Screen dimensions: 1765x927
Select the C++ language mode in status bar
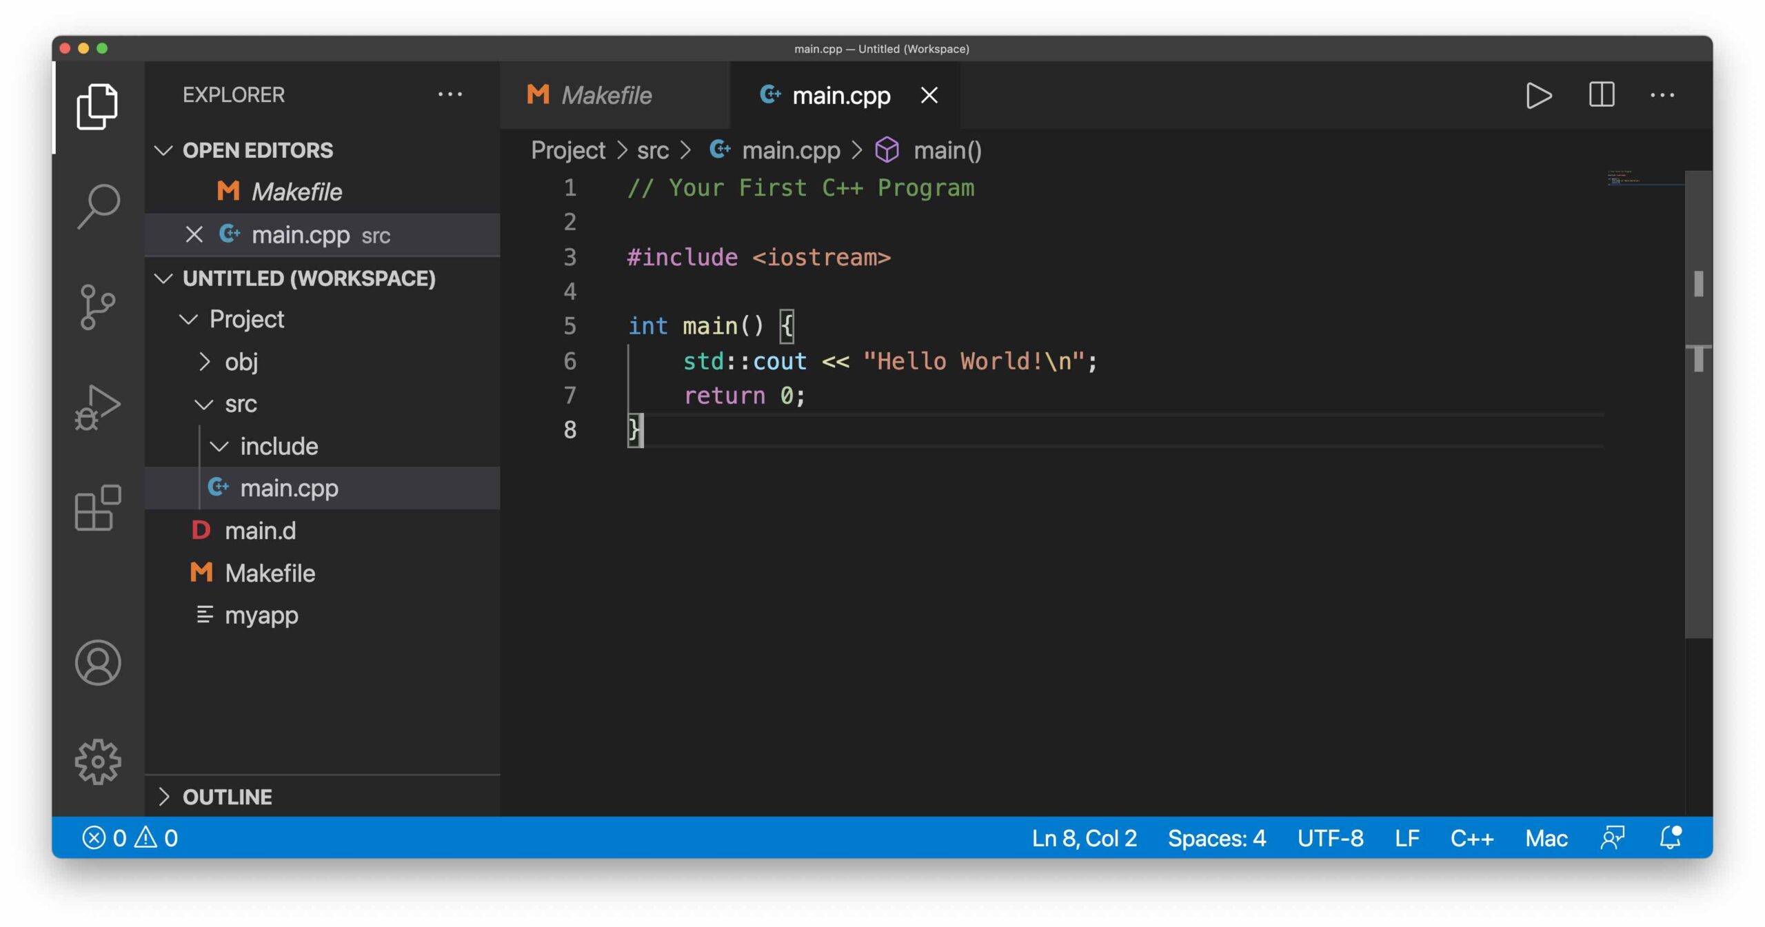[1472, 838]
